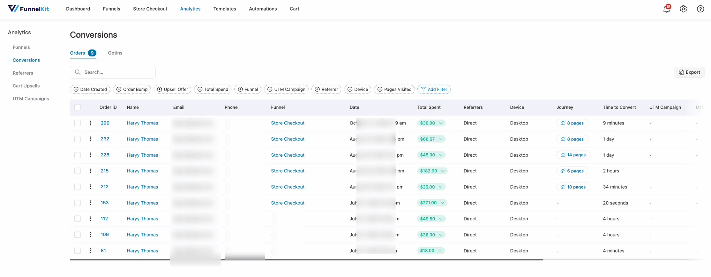Open the notifications bell icon
The height and width of the screenshot is (277, 711).
666,9
